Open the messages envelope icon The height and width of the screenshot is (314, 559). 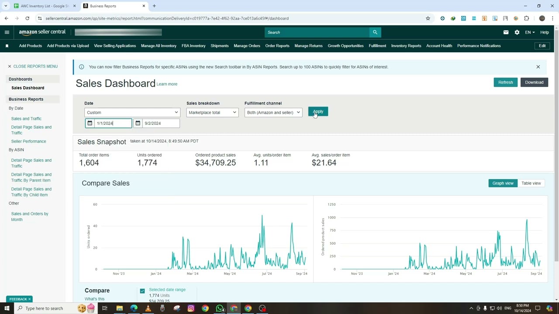506,32
